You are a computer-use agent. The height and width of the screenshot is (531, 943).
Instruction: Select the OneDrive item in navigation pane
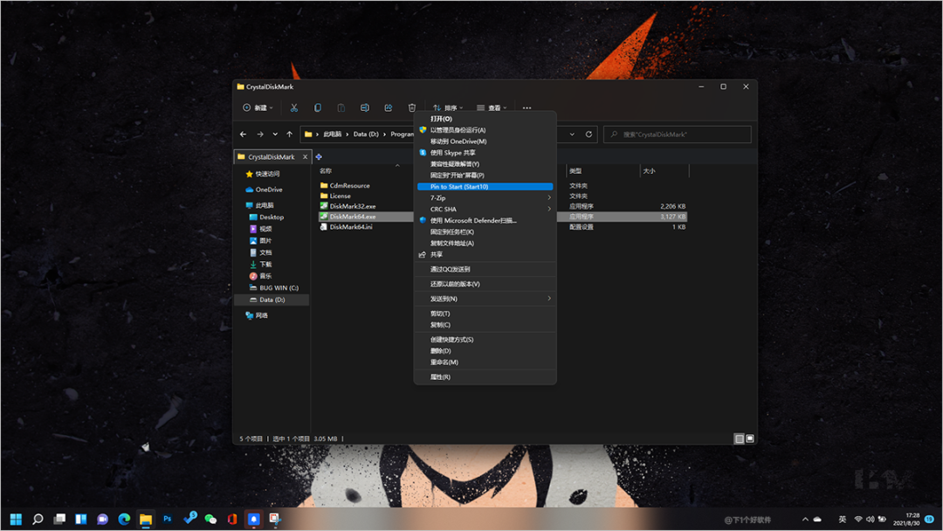coord(268,190)
